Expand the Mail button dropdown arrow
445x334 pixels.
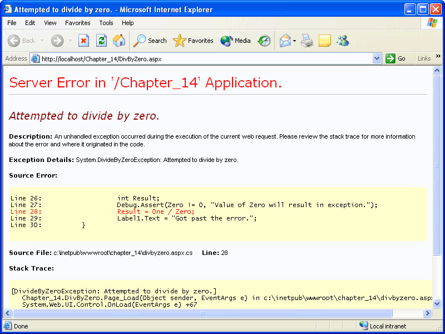click(x=295, y=41)
